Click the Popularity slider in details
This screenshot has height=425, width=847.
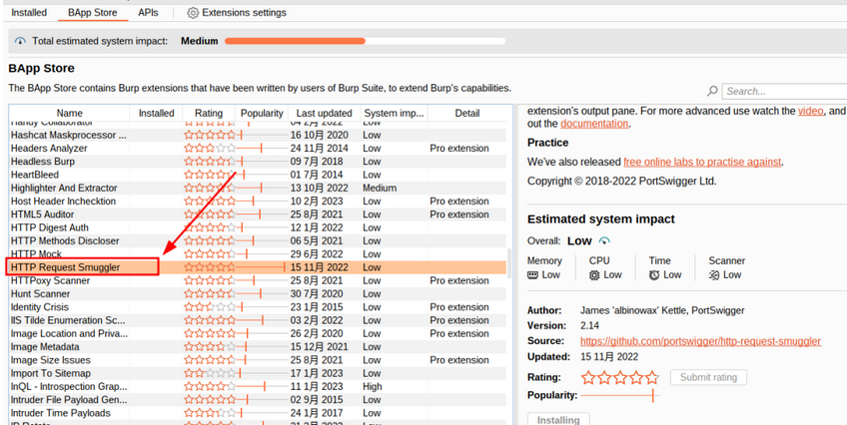pos(619,396)
